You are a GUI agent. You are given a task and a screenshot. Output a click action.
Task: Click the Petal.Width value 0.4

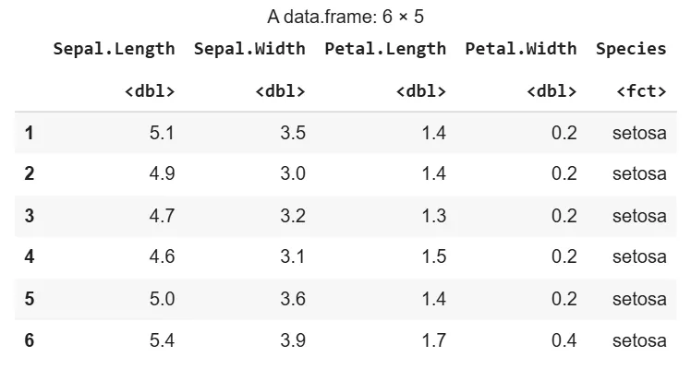pos(564,340)
